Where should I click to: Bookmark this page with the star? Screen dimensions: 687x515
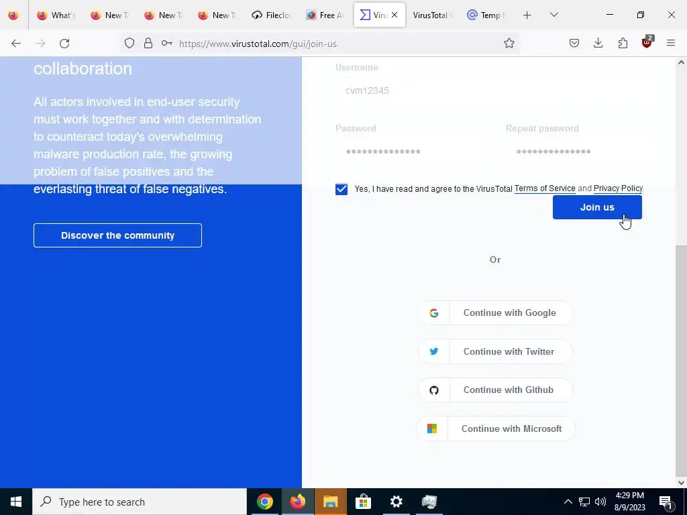coord(509,44)
